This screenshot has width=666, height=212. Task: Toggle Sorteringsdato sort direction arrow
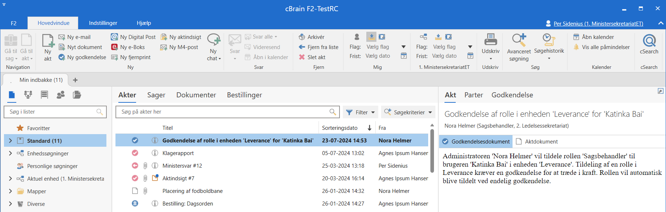(369, 128)
